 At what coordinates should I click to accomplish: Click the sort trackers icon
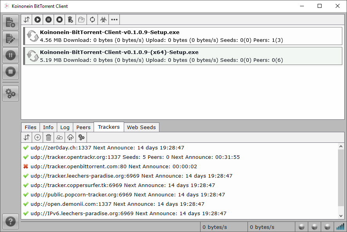coord(27,137)
